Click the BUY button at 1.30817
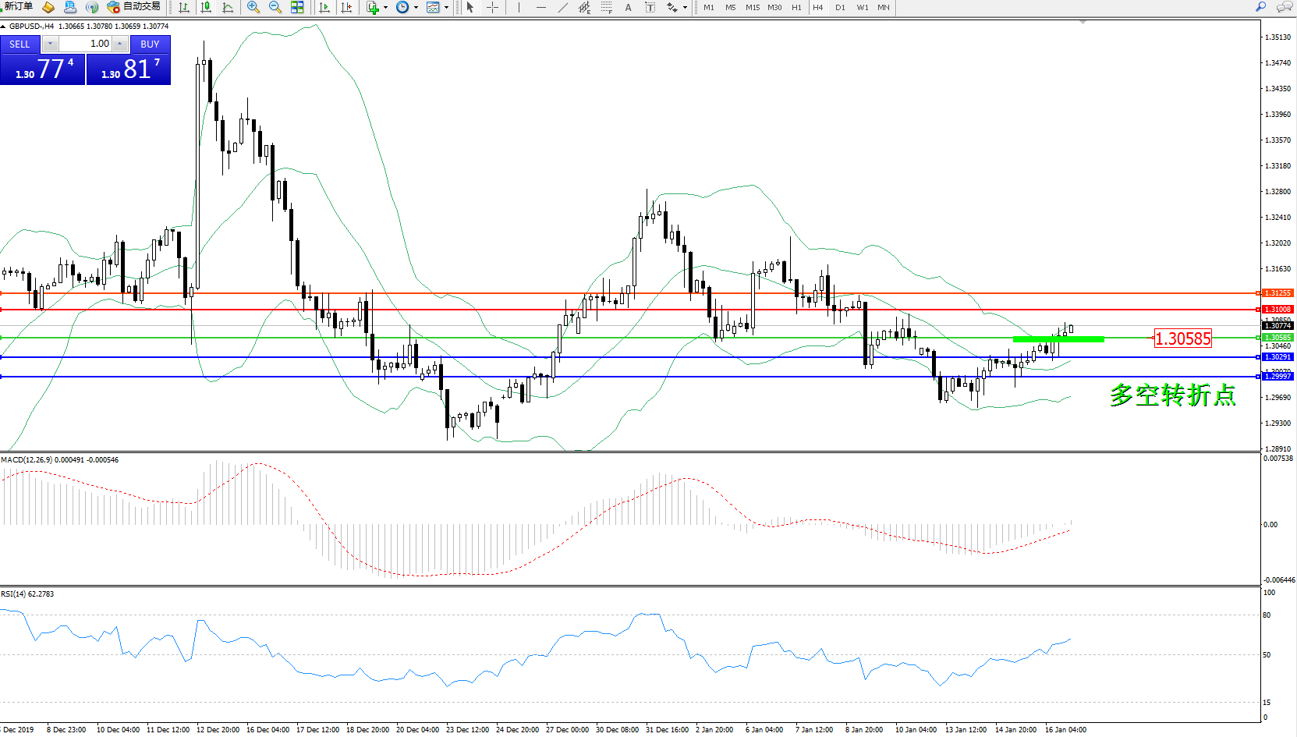The height and width of the screenshot is (737, 1297). pyautogui.click(x=129, y=69)
